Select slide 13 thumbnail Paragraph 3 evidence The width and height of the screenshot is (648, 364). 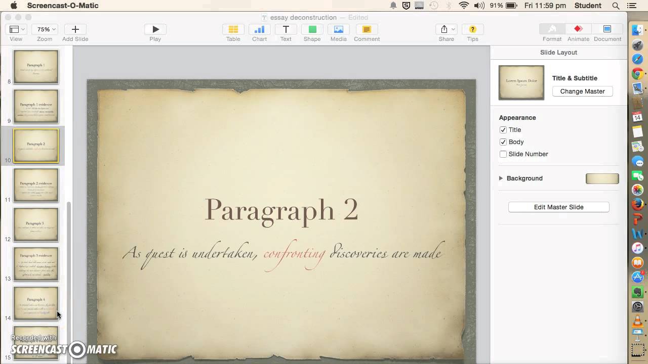point(36,264)
